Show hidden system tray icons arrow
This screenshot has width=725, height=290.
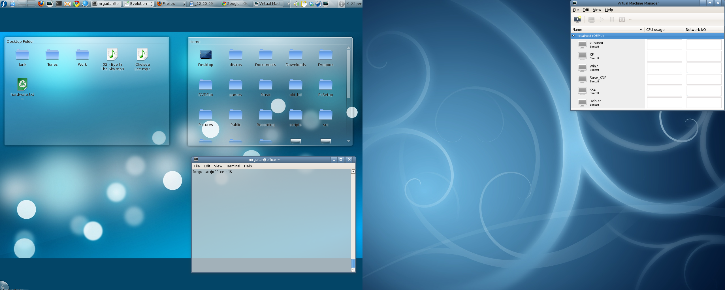pyautogui.click(x=289, y=4)
